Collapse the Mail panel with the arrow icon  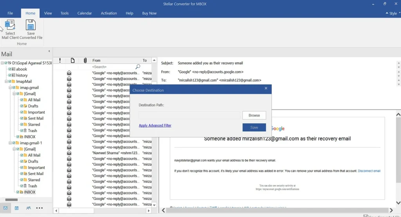pyautogui.click(x=49, y=51)
